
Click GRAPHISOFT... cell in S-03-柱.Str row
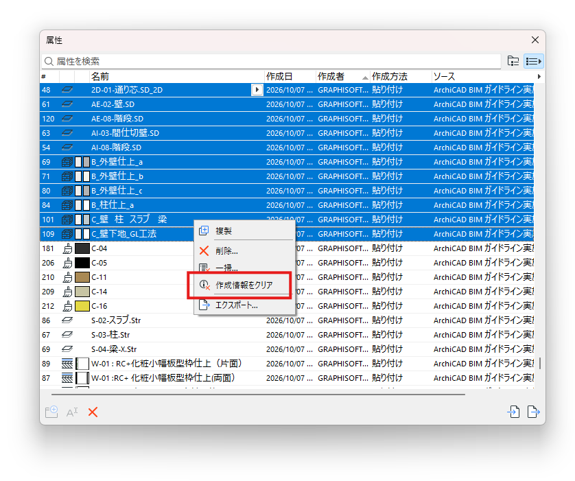(x=343, y=335)
